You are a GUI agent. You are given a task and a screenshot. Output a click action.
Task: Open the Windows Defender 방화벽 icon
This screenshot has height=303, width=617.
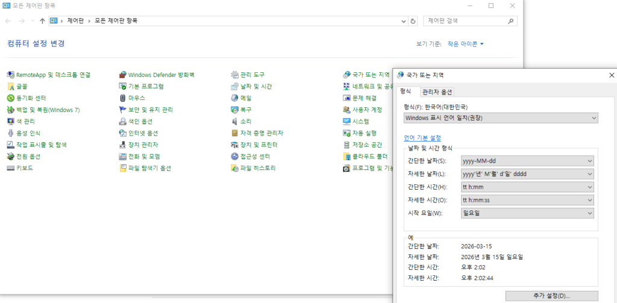tap(123, 75)
